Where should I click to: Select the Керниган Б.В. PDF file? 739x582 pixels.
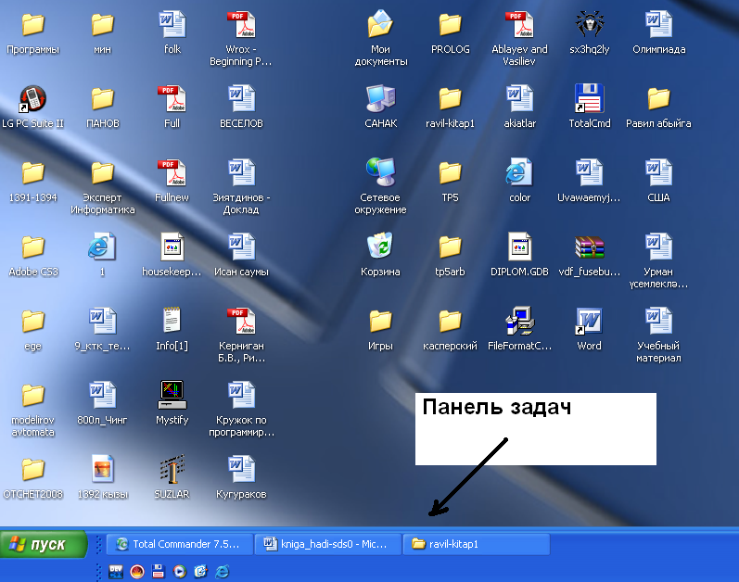[241, 322]
